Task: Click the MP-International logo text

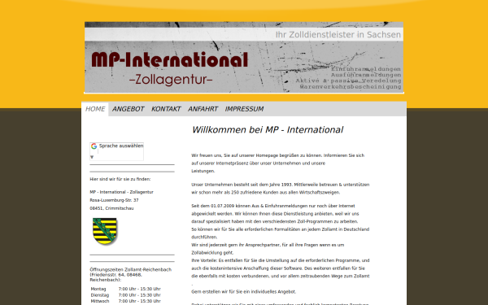Action: [170, 59]
